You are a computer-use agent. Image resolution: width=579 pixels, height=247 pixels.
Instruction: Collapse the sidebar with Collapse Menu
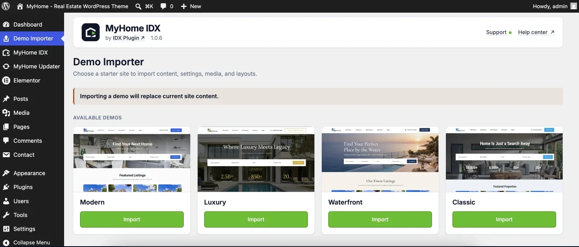[x=32, y=243]
